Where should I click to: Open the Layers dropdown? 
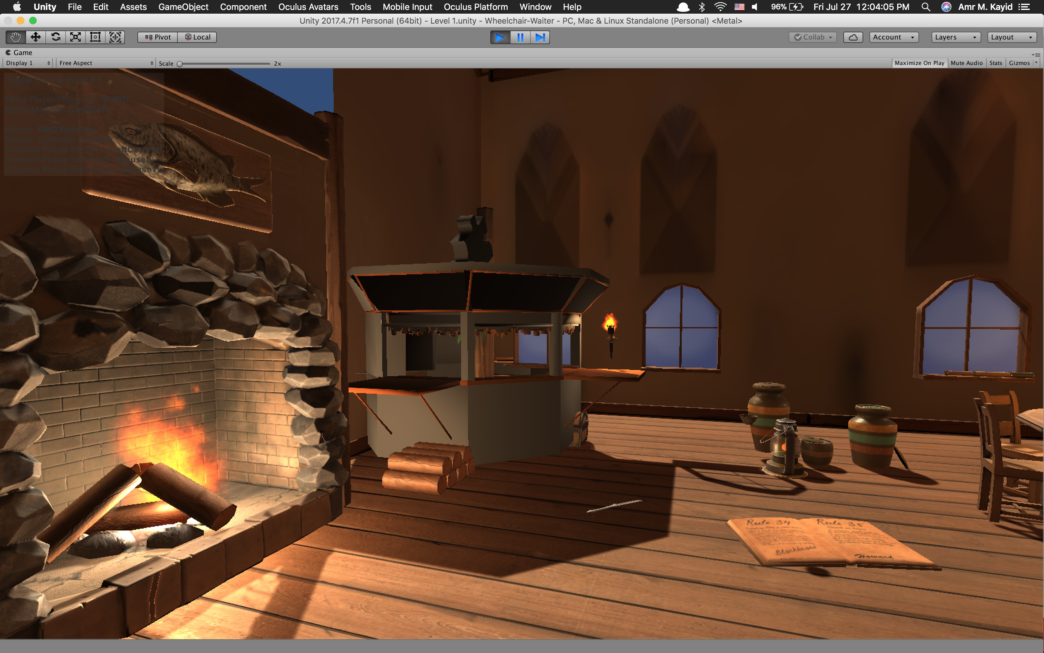955,37
